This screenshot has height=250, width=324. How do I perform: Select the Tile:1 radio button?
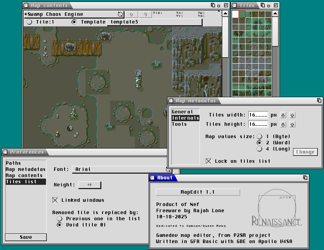coord(29,22)
